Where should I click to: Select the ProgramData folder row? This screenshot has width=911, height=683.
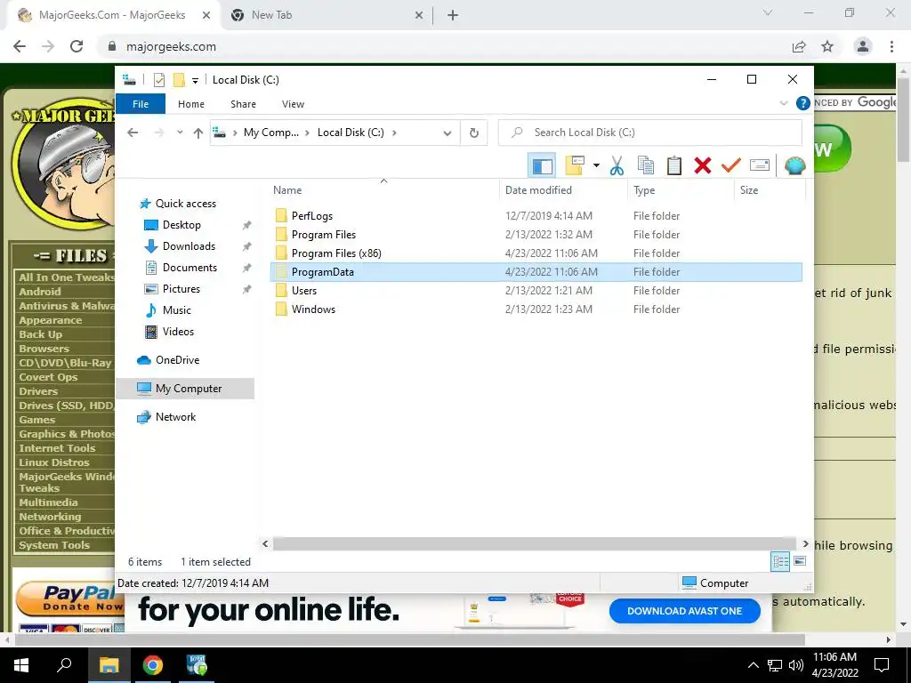coord(536,272)
